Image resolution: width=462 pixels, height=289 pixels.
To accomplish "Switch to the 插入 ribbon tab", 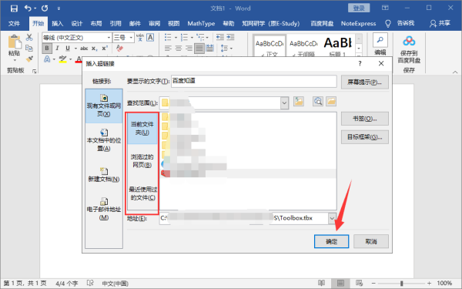I will tap(58, 23).
